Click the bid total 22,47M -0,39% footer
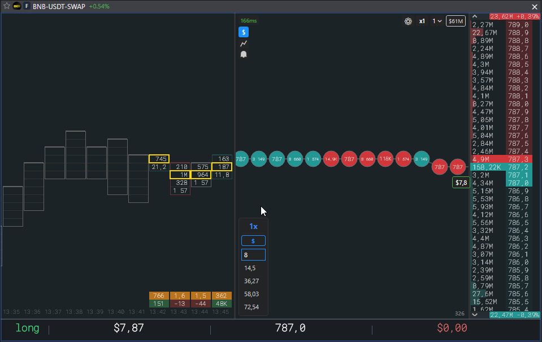The height and width of the screenshot is (342, 542). point(515,315)
